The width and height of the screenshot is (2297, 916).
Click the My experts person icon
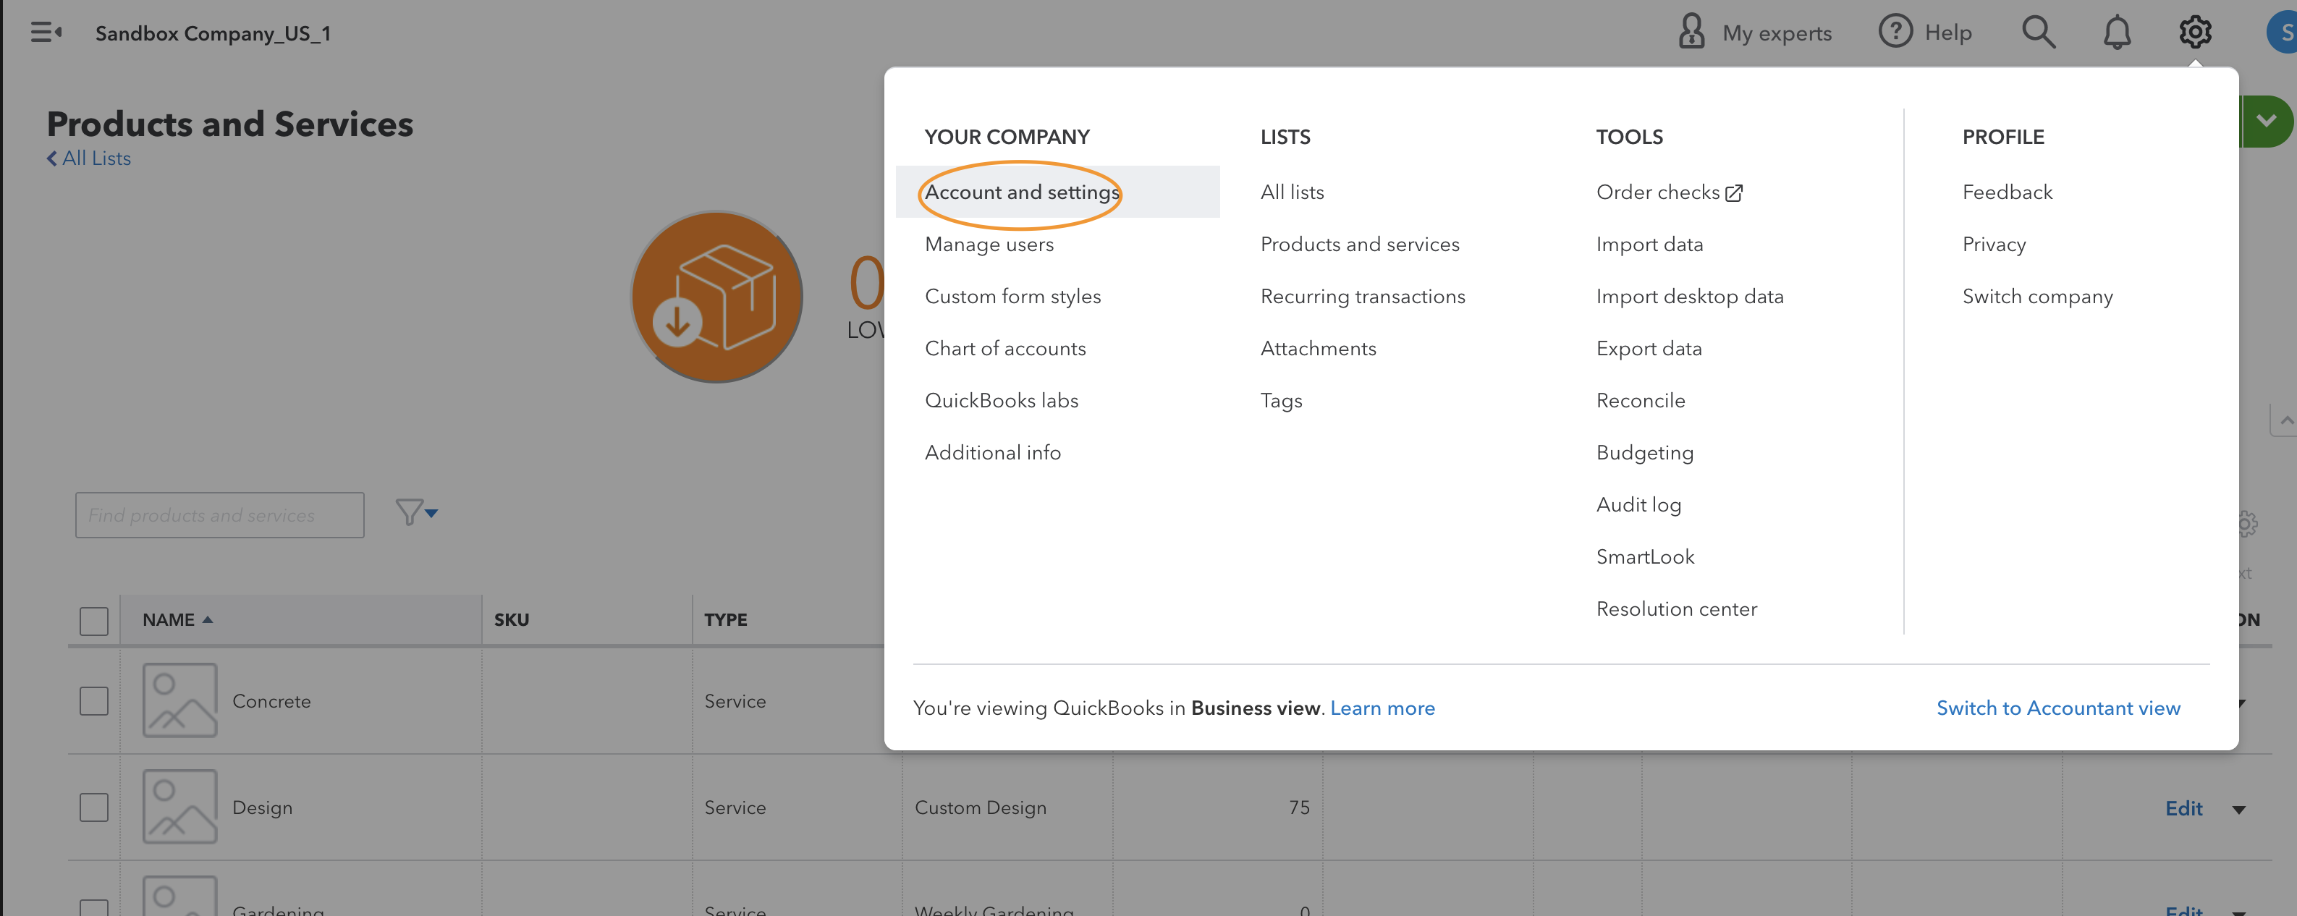[1691, 32]
